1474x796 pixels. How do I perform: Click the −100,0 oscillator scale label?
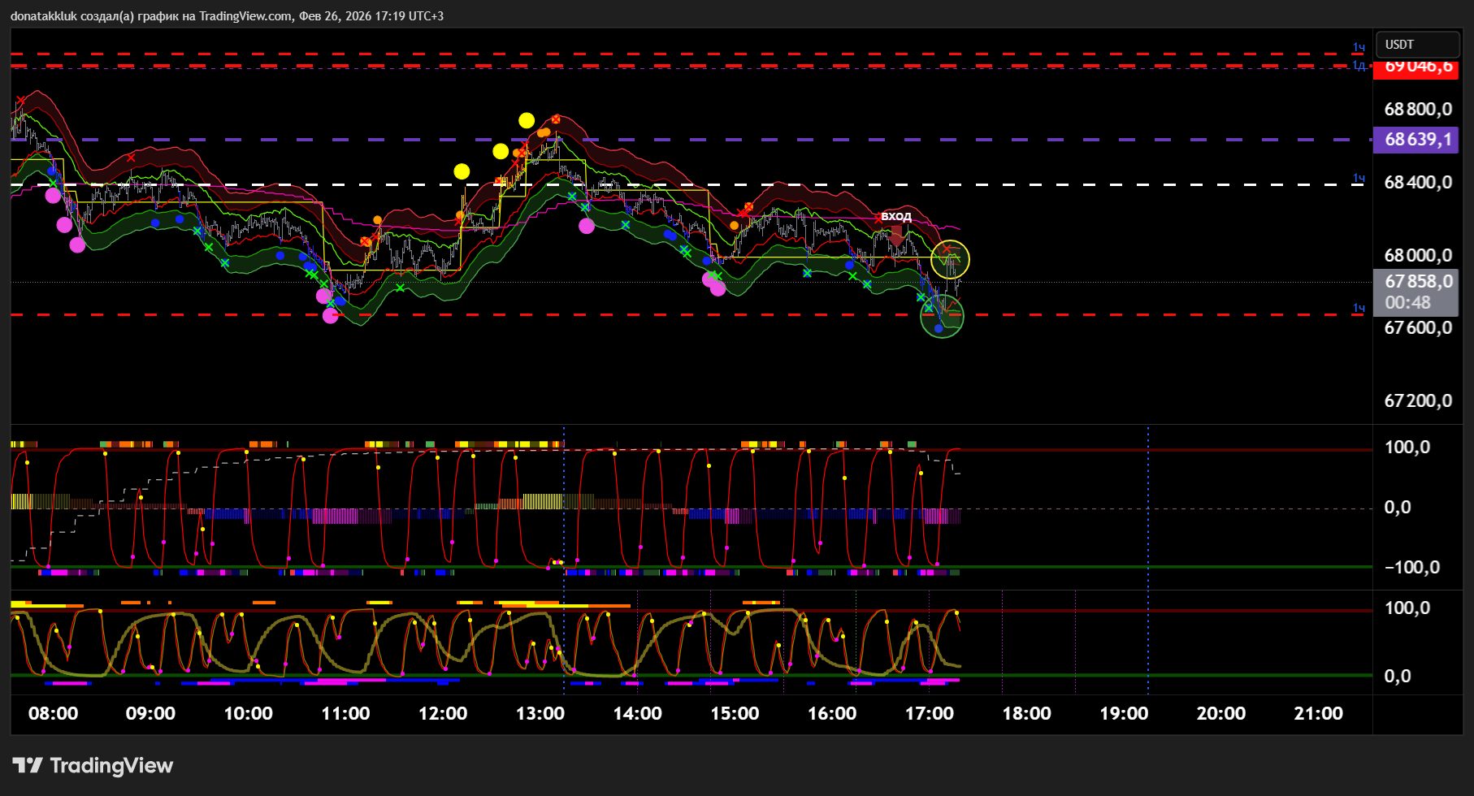pos(1411,568)
